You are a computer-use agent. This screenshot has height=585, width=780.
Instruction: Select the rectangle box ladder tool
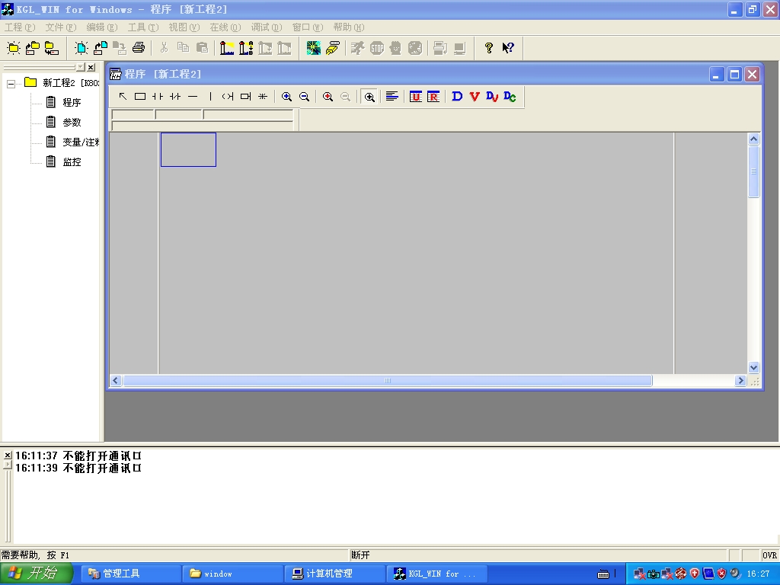(140, 97)
